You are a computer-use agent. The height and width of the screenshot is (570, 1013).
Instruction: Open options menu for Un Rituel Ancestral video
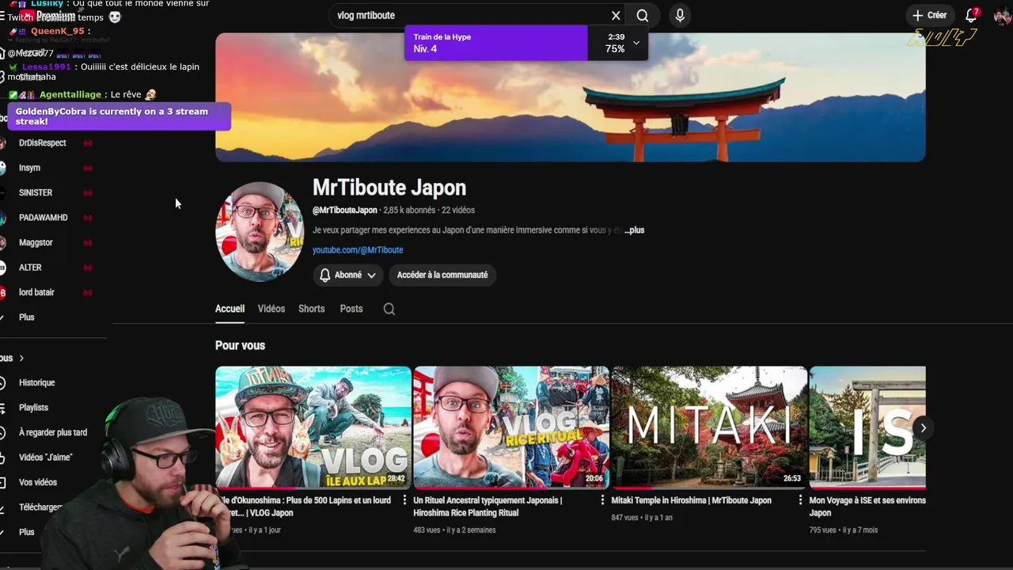(602, 500)
